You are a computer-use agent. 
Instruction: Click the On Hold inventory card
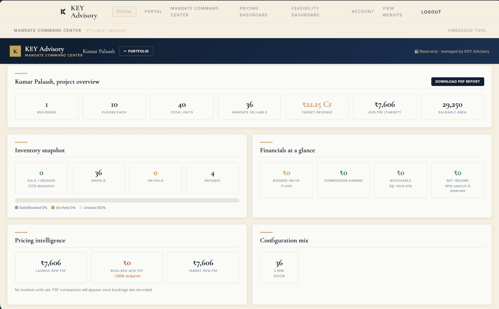(156, 178)
